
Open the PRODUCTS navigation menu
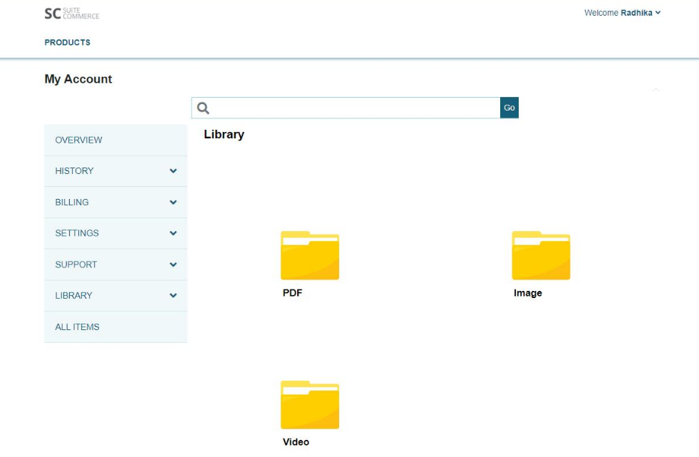67,43
